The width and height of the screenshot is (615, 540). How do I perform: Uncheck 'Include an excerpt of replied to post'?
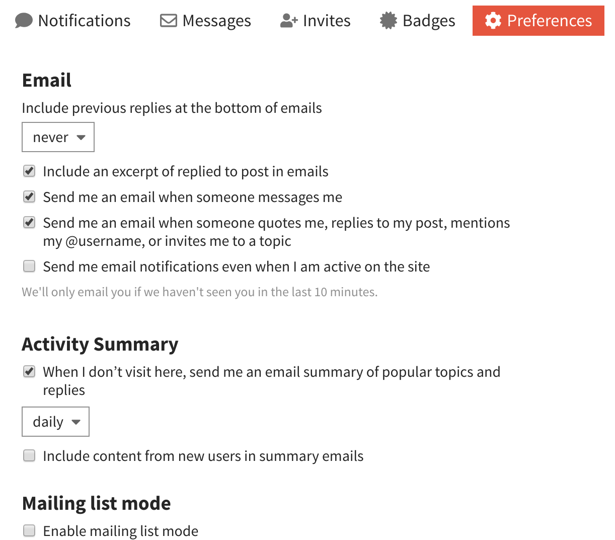tap(29, 171)
